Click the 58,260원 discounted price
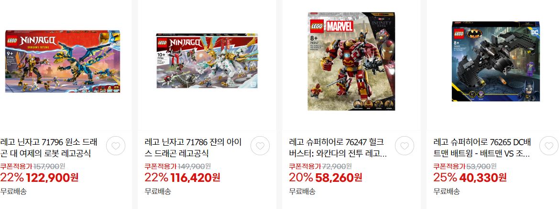Viewport: 559px width, 209px height. pyautogui.click(x=339, y=177)
